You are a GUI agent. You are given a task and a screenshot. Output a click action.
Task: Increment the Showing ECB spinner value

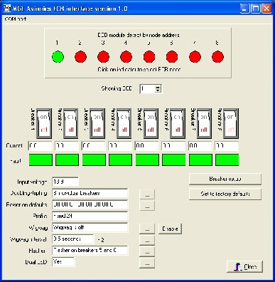pyautogui.click(x=158, y=87)
